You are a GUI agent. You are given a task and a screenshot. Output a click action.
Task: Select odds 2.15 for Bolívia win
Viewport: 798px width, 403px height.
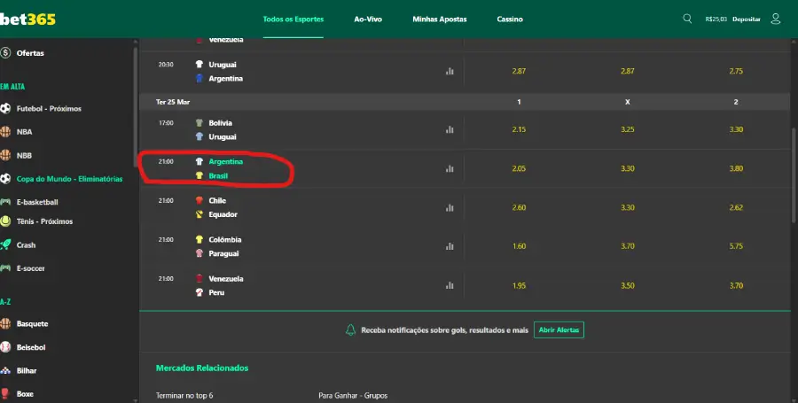tap(519, 129)
